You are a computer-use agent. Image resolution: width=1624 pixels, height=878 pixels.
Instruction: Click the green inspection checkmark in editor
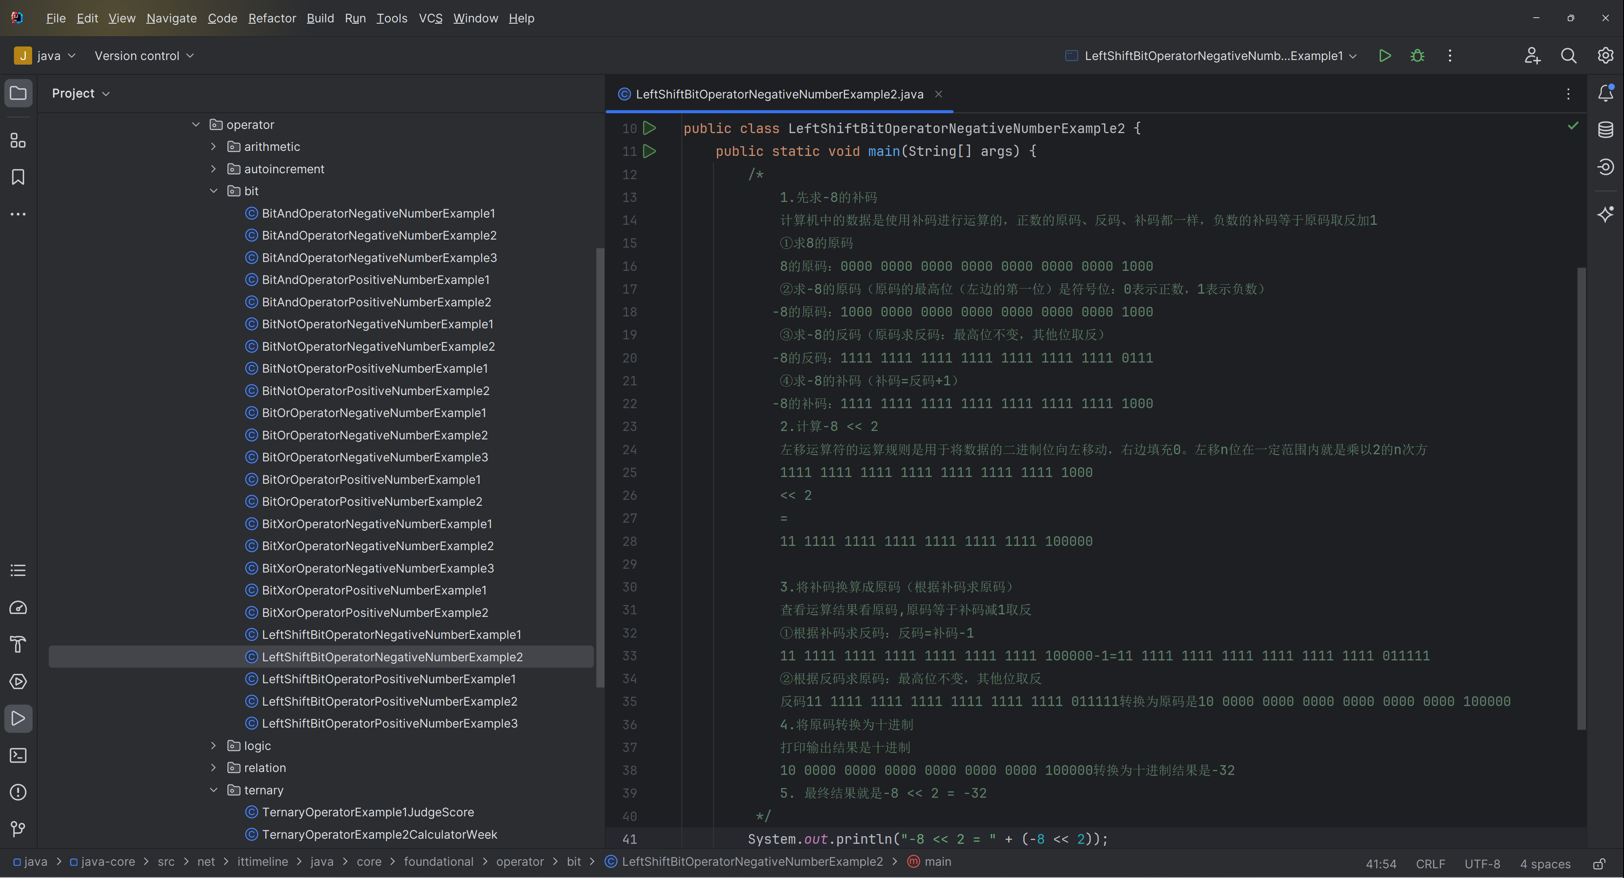1573,126
